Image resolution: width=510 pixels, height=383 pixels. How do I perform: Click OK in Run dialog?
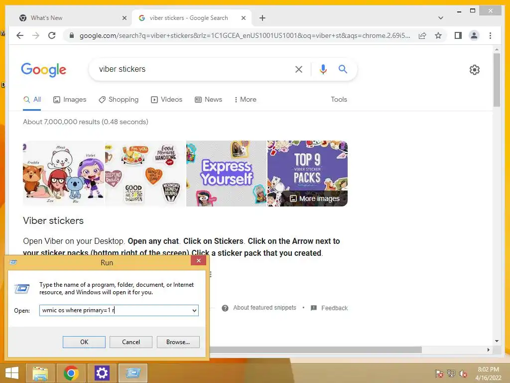pos(84,342)
